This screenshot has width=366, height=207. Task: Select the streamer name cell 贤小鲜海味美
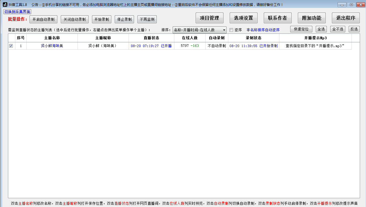(x=52, y=46)
